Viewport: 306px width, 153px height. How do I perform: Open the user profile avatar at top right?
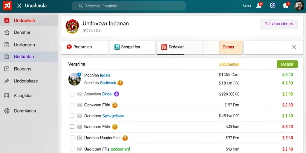pos(299,6)
